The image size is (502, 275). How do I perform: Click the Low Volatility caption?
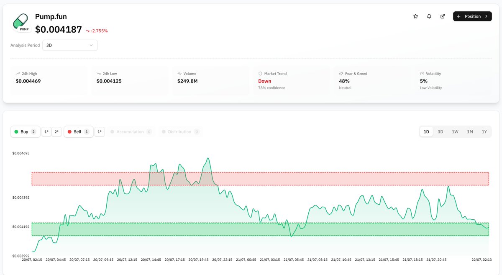click(431, 88)
